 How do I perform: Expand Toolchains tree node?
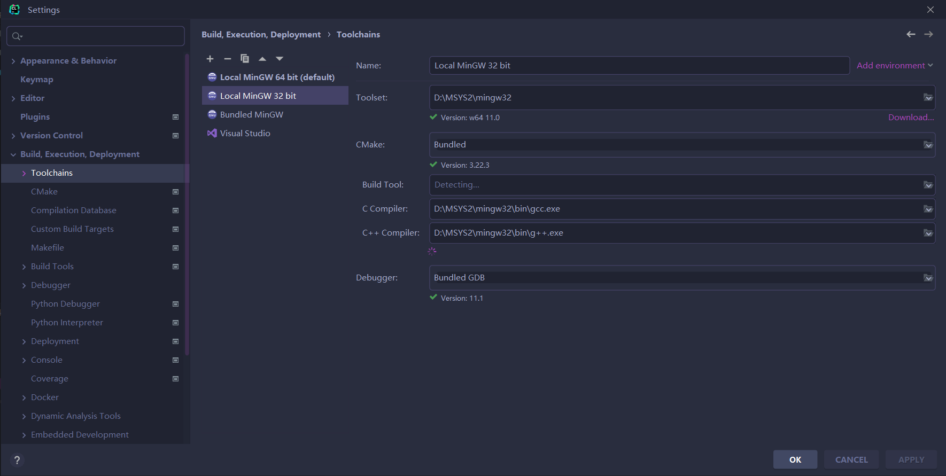point(24,174)
